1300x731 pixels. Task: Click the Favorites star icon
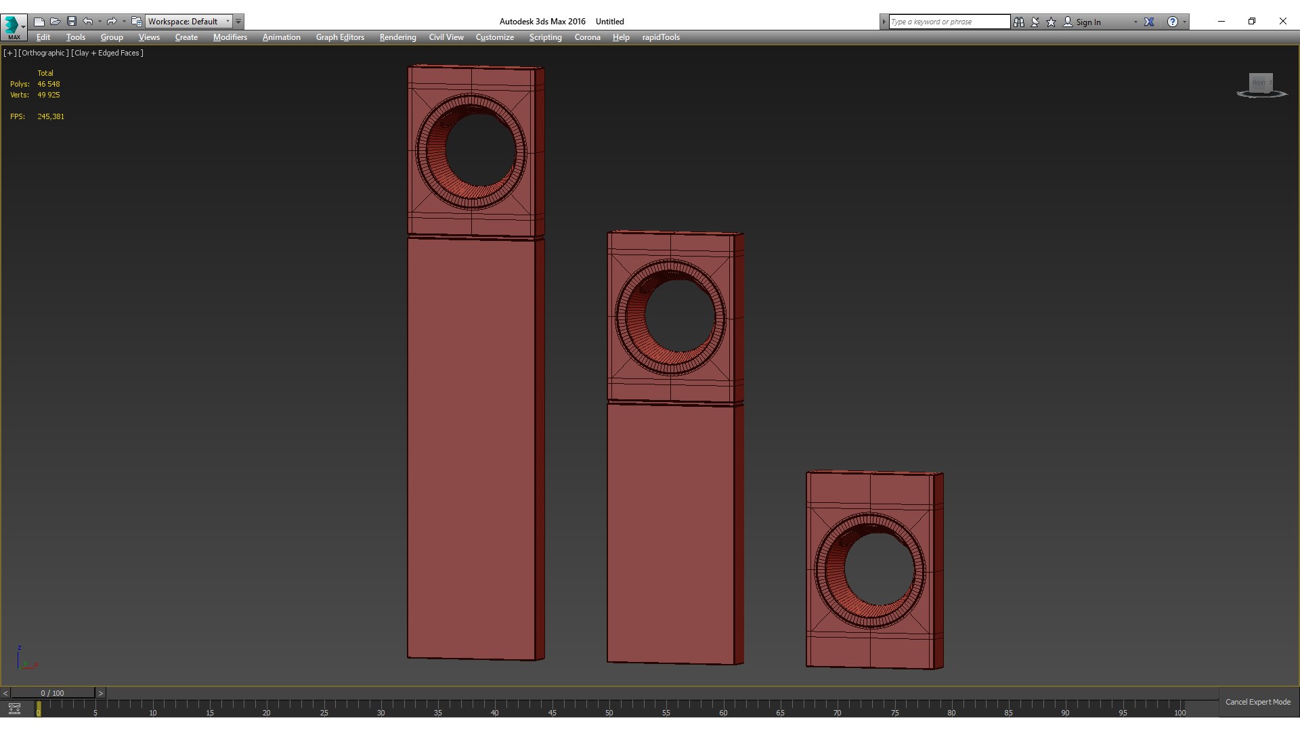pos(1052,22)
